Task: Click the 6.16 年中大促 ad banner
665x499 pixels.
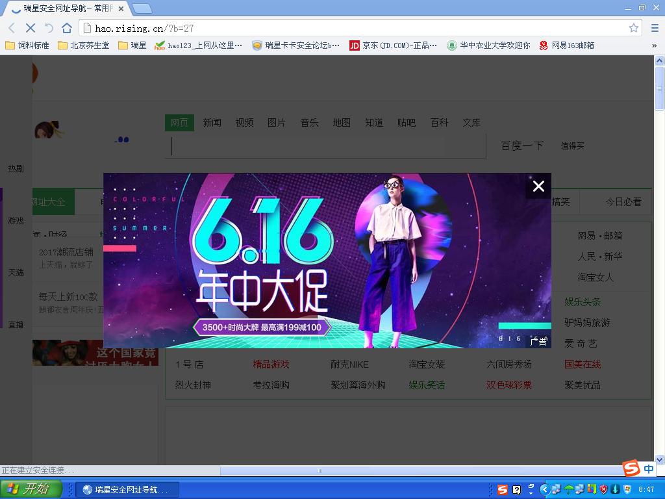Action: click(x=327, y=261)
